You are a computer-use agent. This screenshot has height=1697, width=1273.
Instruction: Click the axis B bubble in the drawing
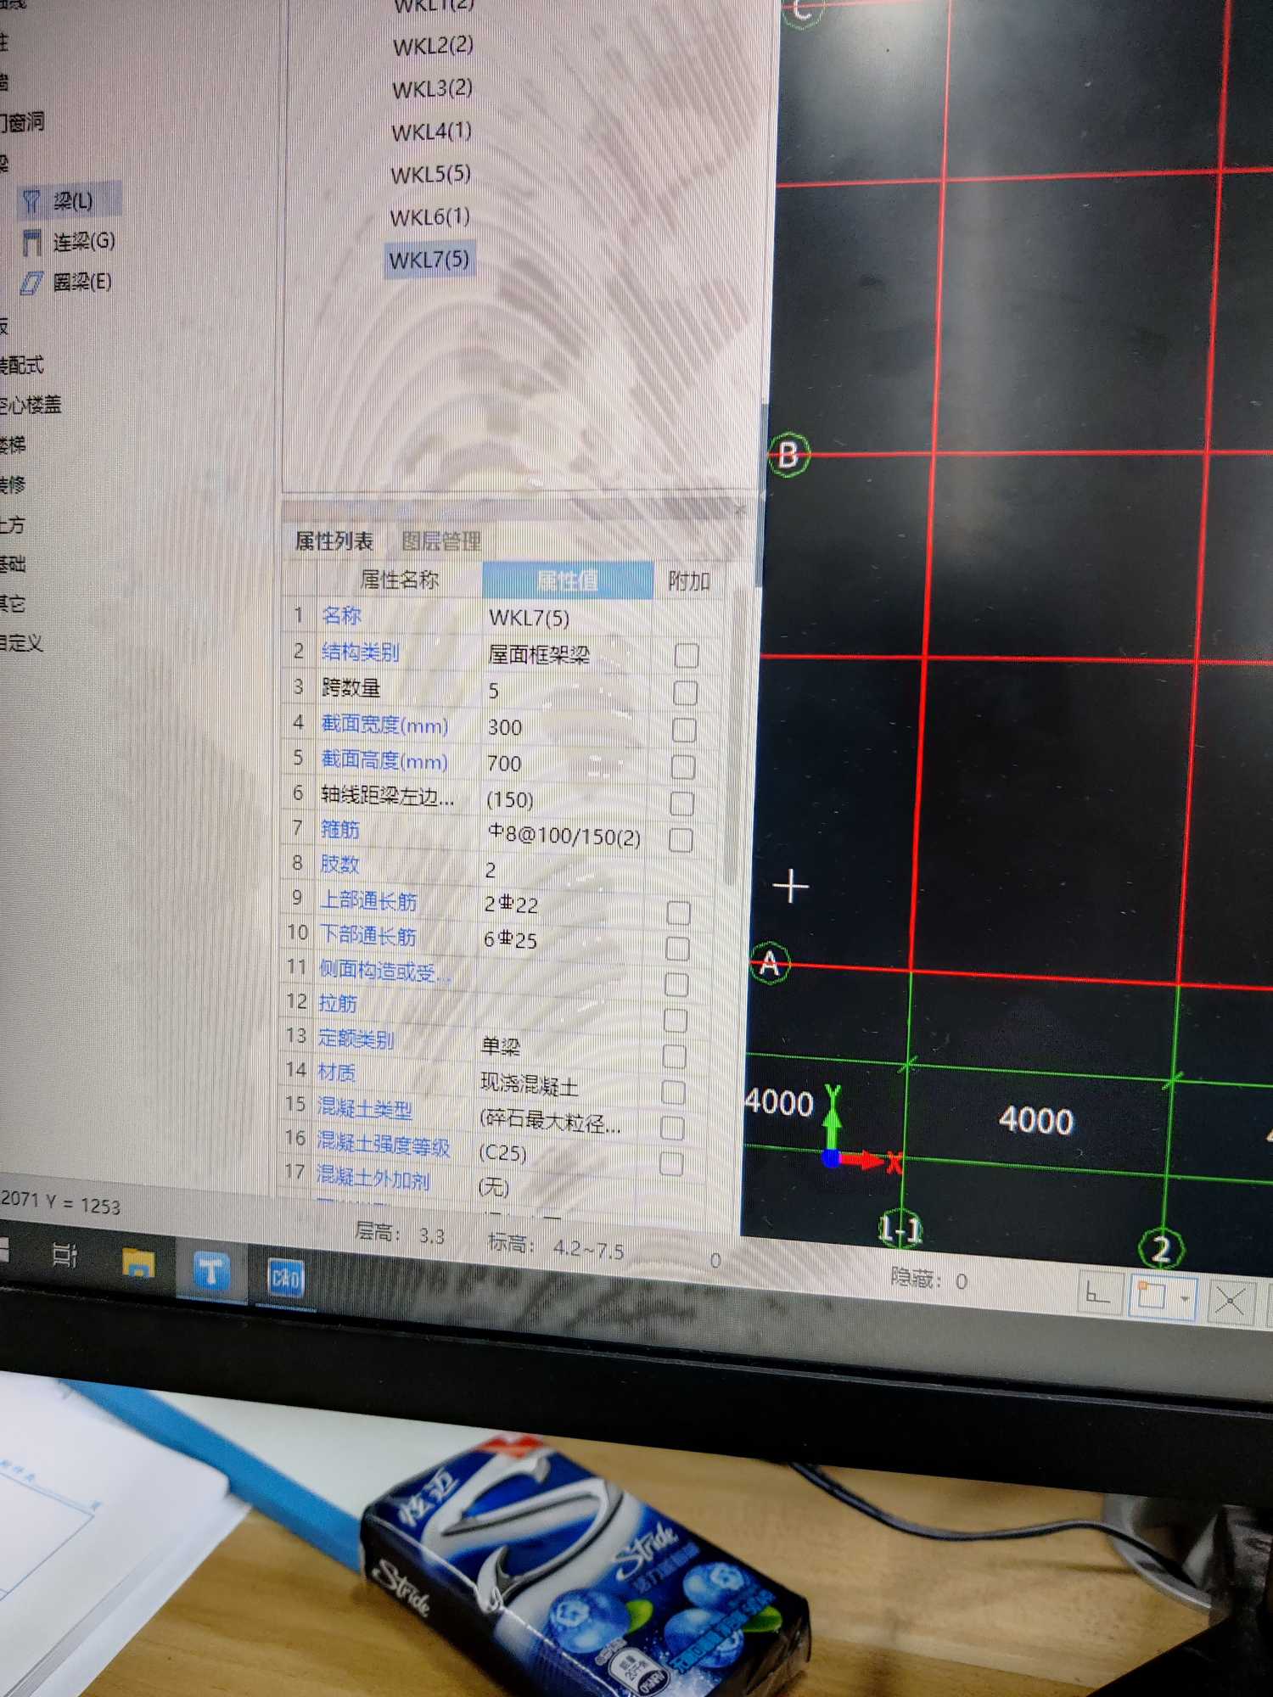[x=788, y=455]
